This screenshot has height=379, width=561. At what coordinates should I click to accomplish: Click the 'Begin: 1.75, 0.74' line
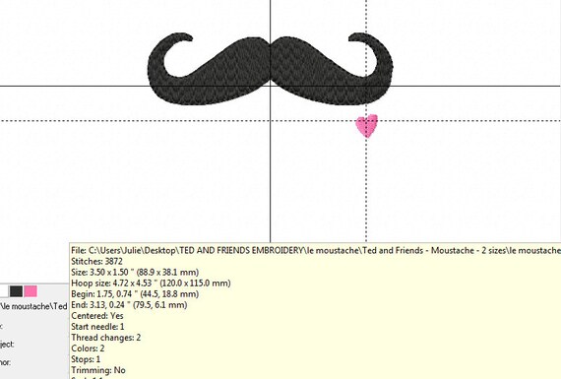click(x=135, y=294)
